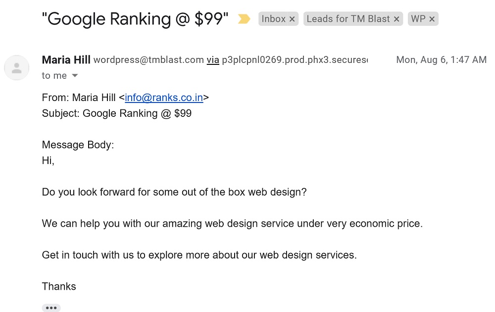Click the p3plcpnl0269.prod.phx3 server name
This screenshot has width=495, height=312.
click(x=295, y=60)
